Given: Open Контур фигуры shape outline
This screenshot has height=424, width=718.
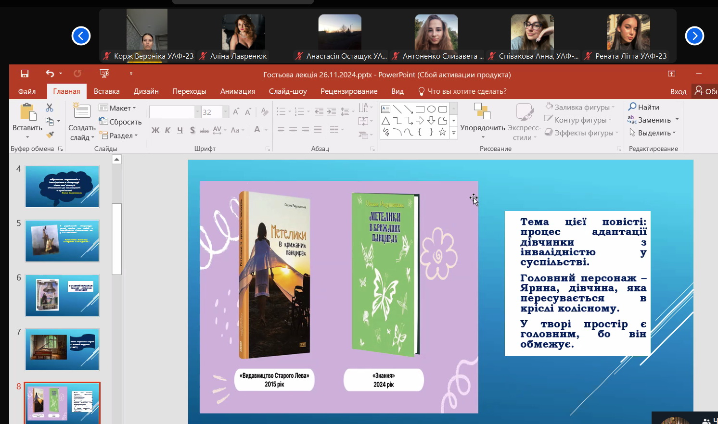Looking at the screenshot, I should tap(578, 120).
